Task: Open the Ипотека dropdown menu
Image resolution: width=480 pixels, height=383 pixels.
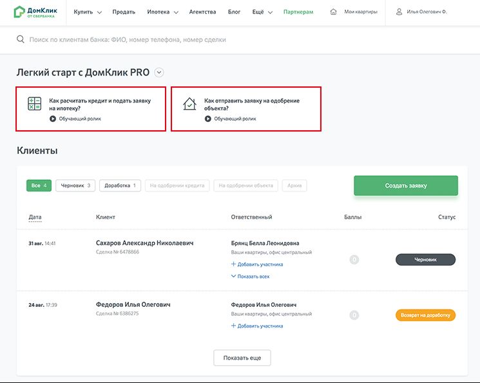Action: point(162,12)
